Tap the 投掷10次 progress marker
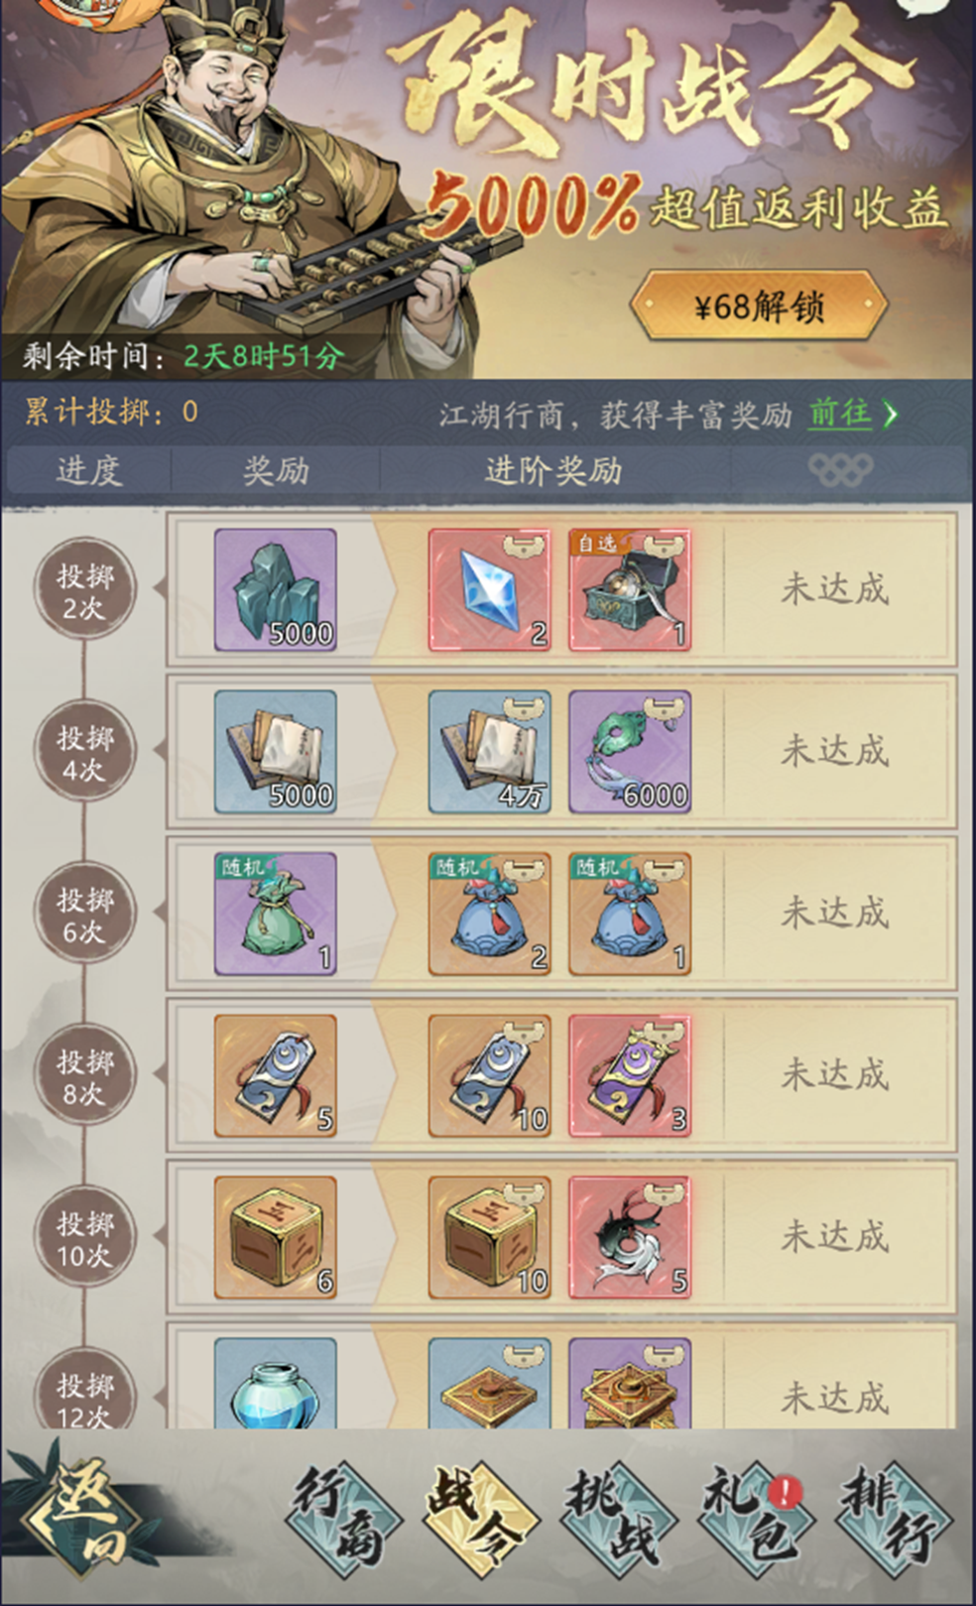Image resolution: width=976 pixels, height=1606 pixels. (x=84, y=1238)
